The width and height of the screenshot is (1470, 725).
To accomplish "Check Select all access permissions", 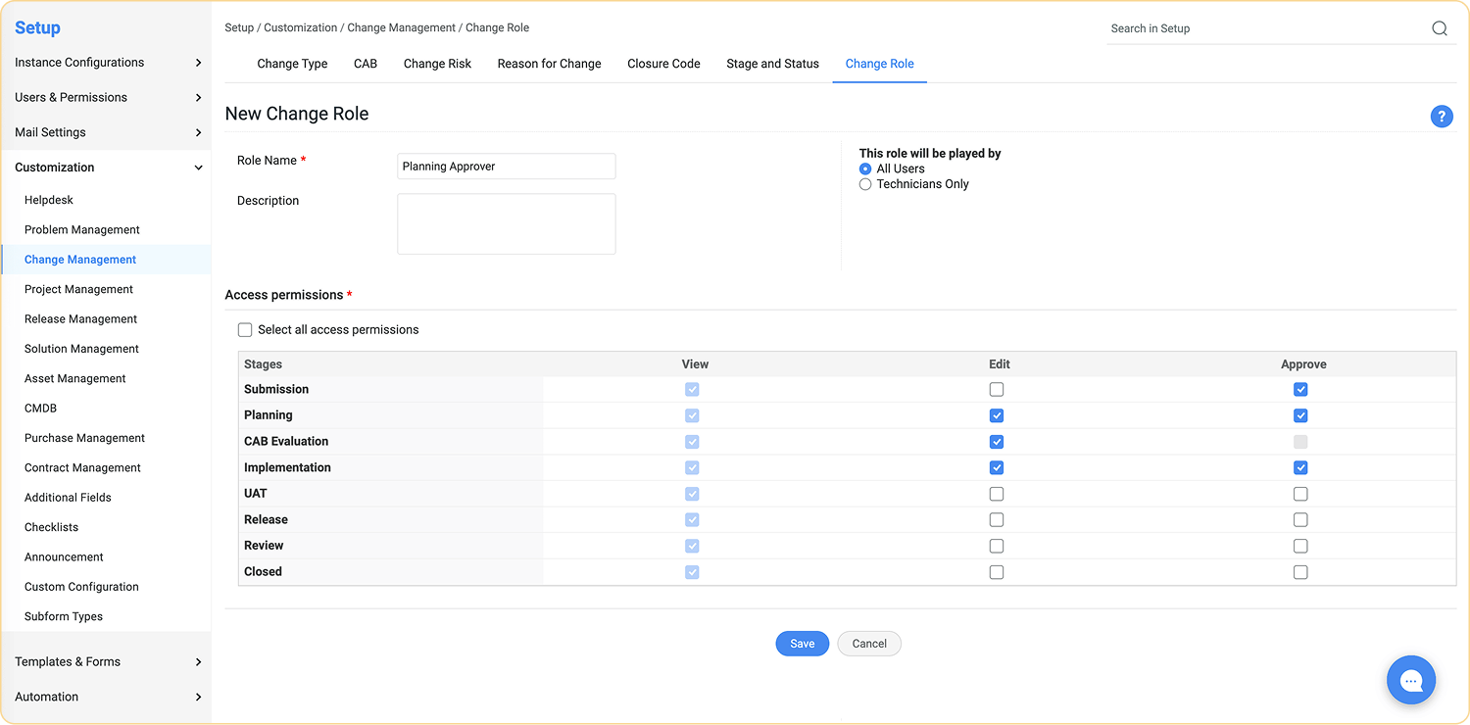I will click(x=245, y=330).
